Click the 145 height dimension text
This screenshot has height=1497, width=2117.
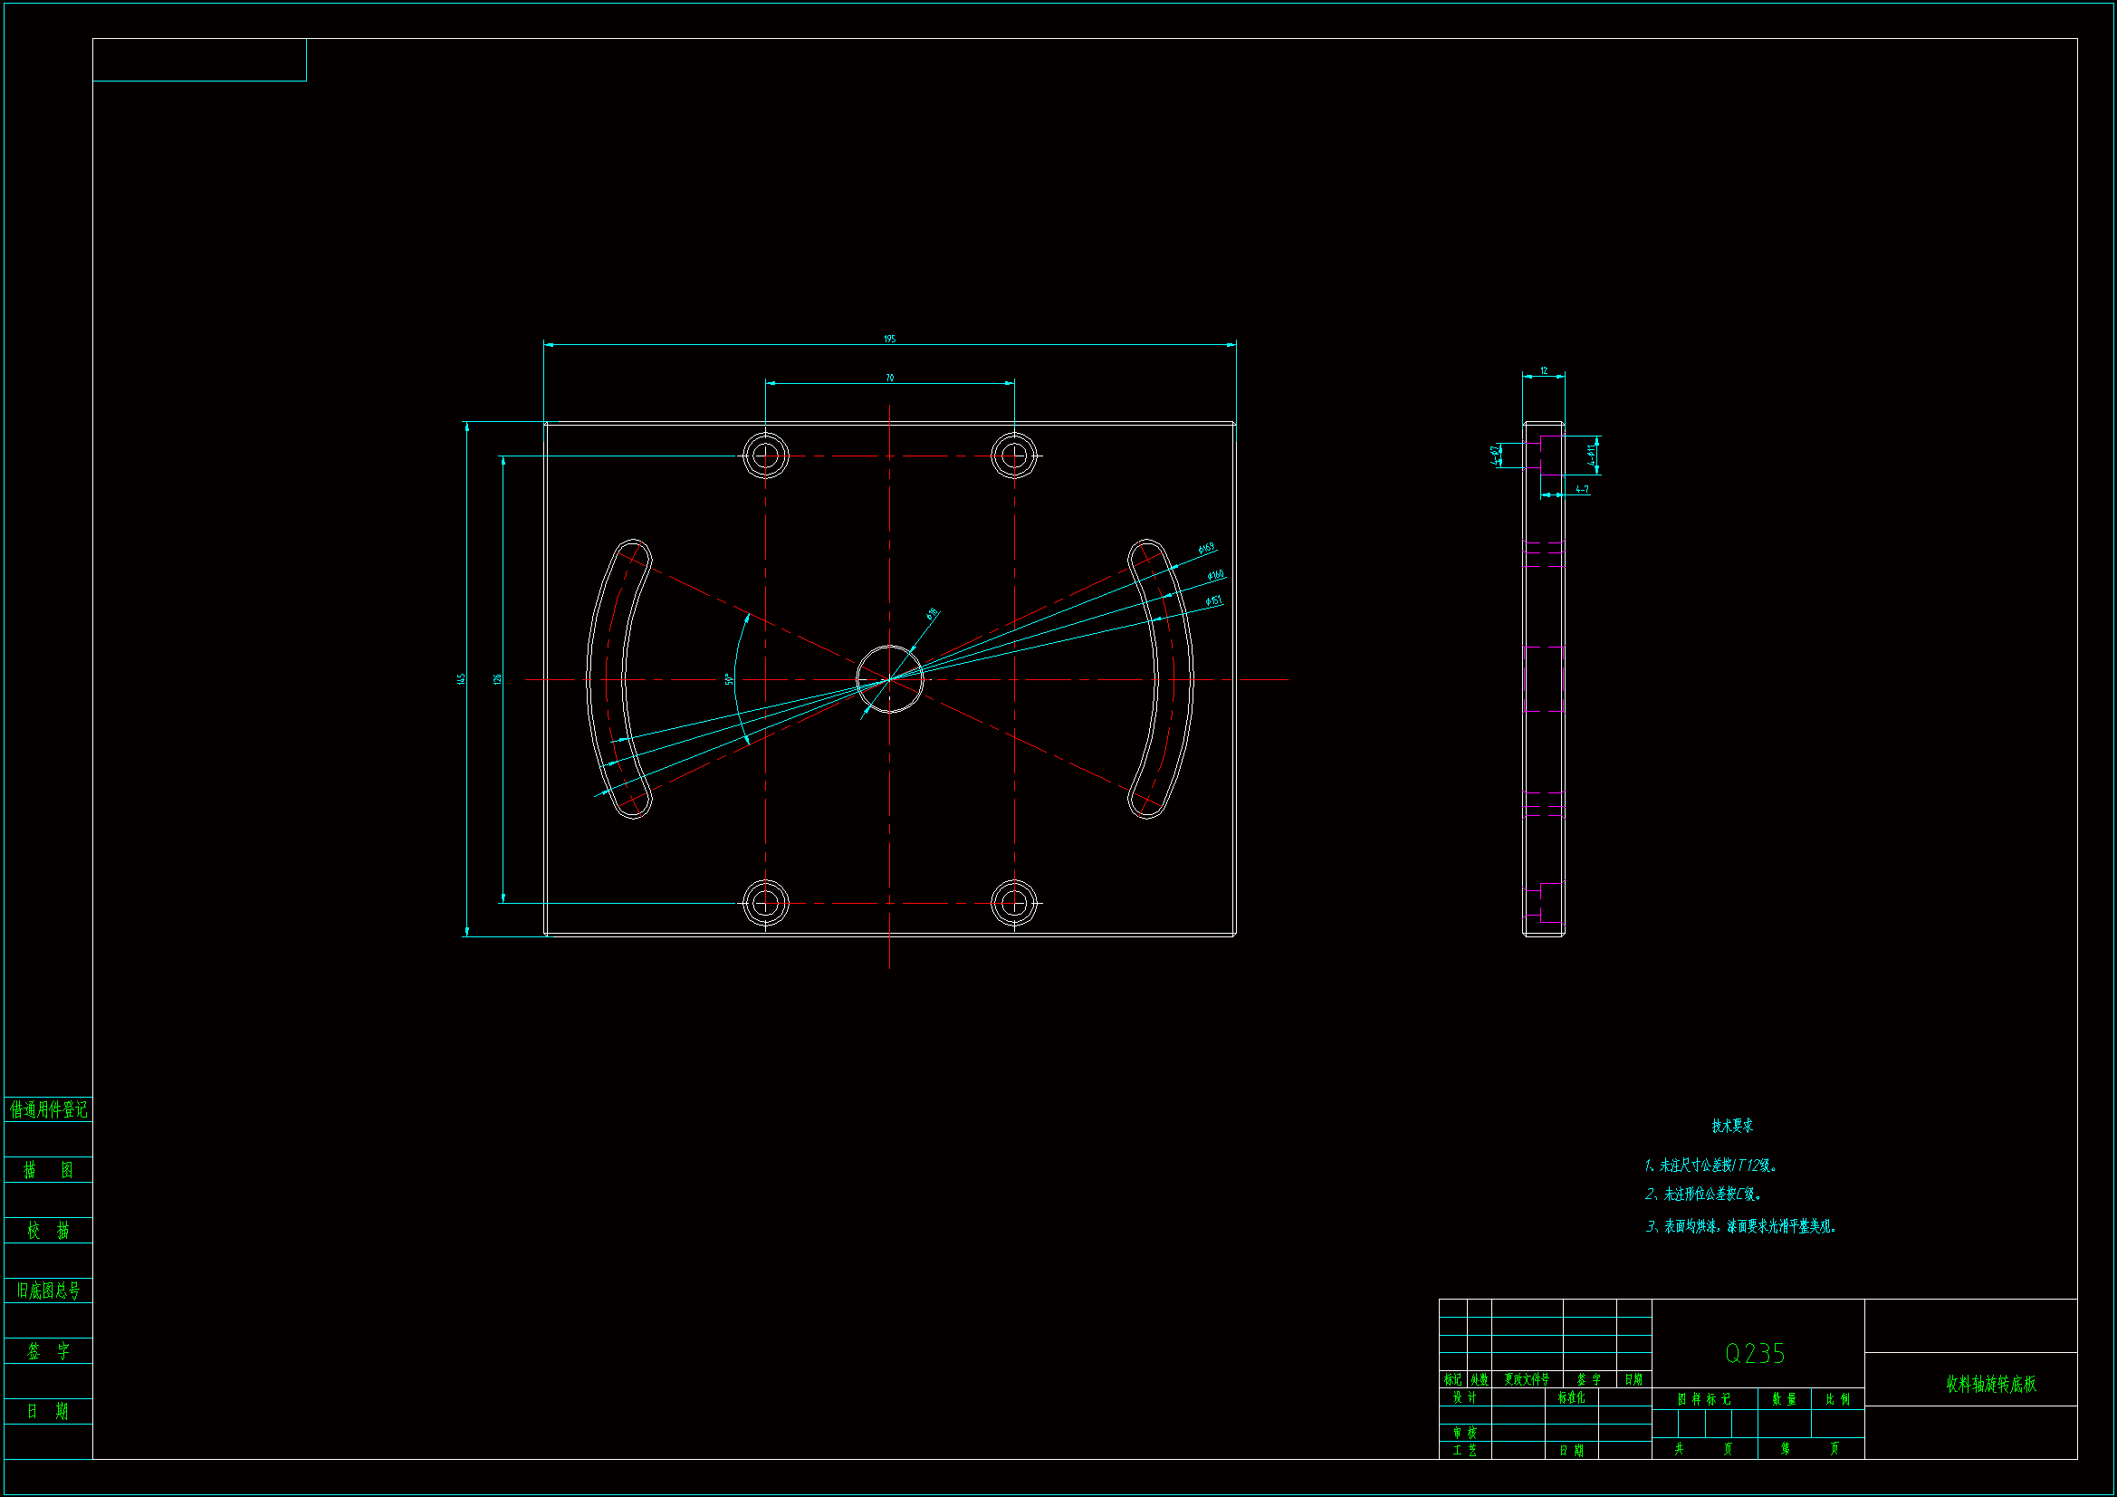tap(461, 679)
